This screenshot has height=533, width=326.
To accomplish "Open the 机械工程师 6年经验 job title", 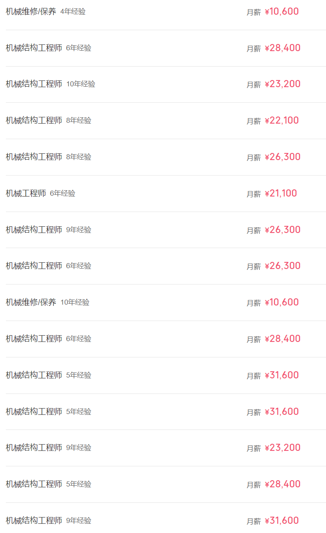I will pyautogui.click(x=26, y=193).
